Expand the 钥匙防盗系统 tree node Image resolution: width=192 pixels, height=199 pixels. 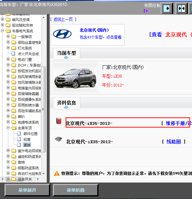coord(8,168)
